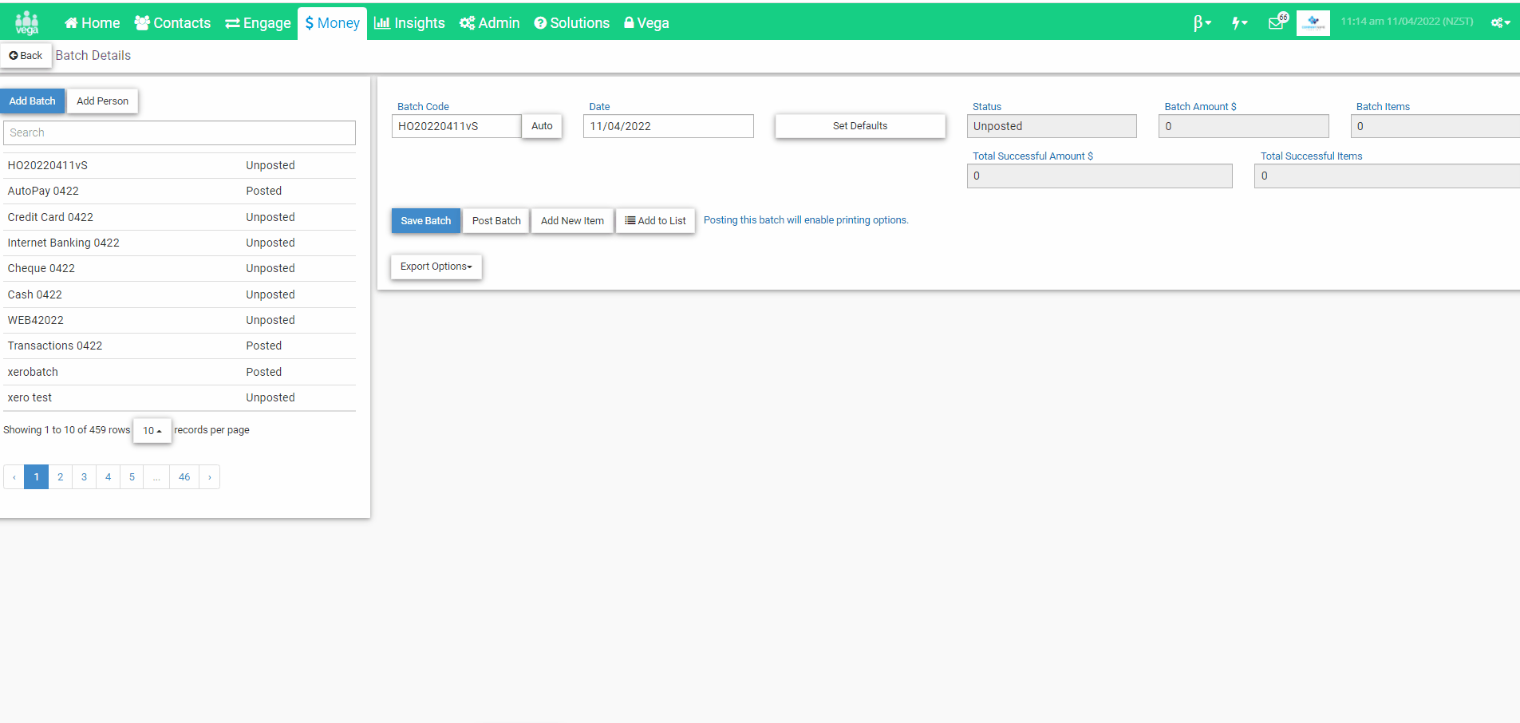The height and width of the screenshot is (723, 1520).
Task: Click Add to List button
Action: pos(655,221)
